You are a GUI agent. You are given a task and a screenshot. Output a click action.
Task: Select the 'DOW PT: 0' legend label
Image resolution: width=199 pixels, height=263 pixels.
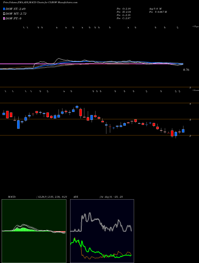[x=14, y=18]
